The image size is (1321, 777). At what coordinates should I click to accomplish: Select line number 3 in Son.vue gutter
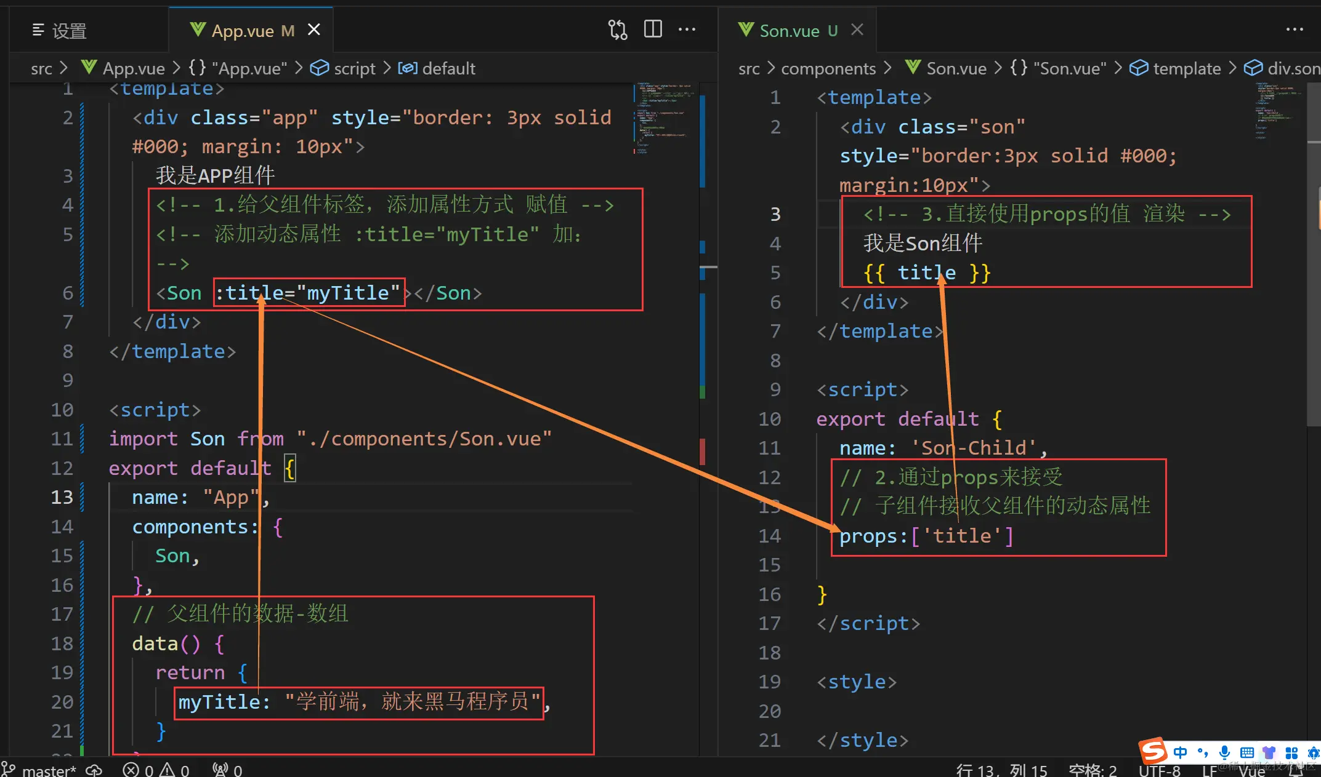(x=775, y=214)
